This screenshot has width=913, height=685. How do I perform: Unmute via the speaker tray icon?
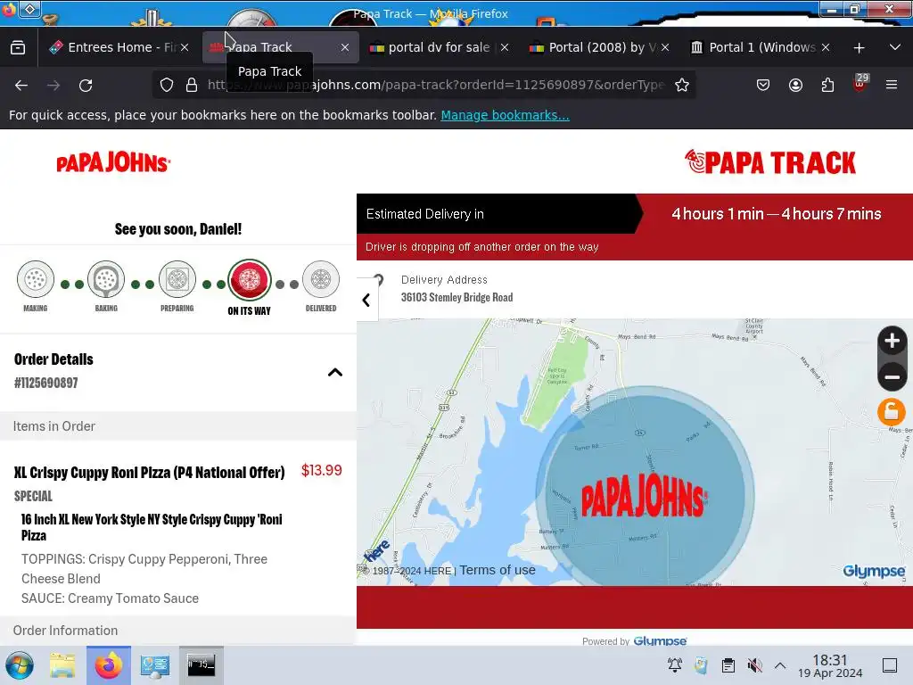click(x=754, y=665)
